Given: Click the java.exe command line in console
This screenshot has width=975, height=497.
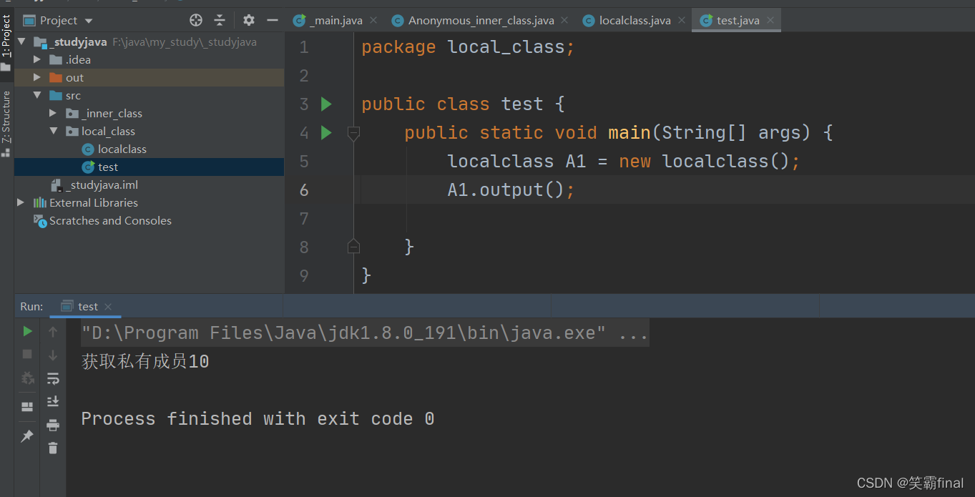Looking at the screenshot, I should coord(365,333).
